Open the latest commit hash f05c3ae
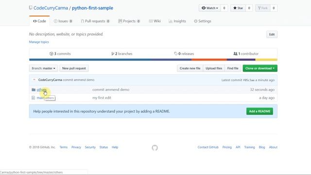 (x=249, y=80)
